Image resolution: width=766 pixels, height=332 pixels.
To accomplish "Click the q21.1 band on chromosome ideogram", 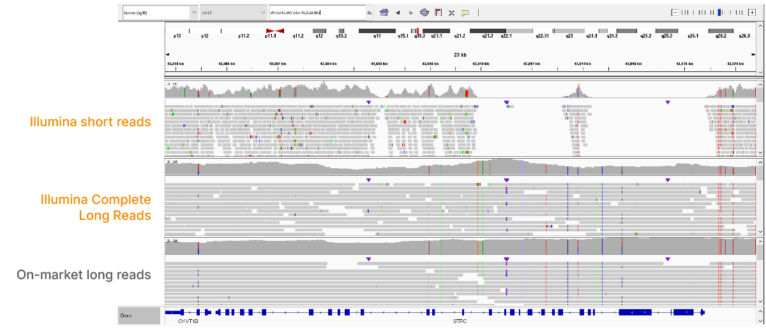I will click(437, 31).
